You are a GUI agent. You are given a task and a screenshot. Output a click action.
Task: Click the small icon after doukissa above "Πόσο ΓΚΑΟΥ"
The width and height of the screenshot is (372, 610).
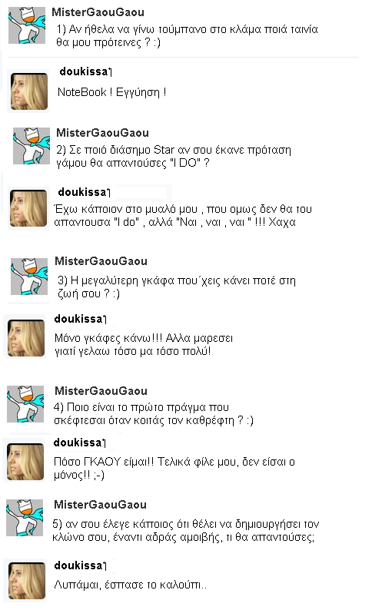[x=104, y=443]
